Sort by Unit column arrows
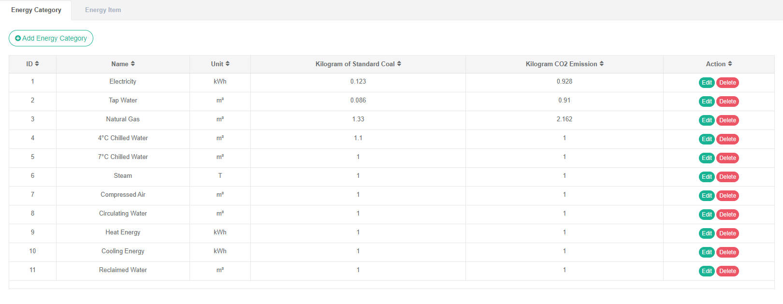 (x=228, y=64)
